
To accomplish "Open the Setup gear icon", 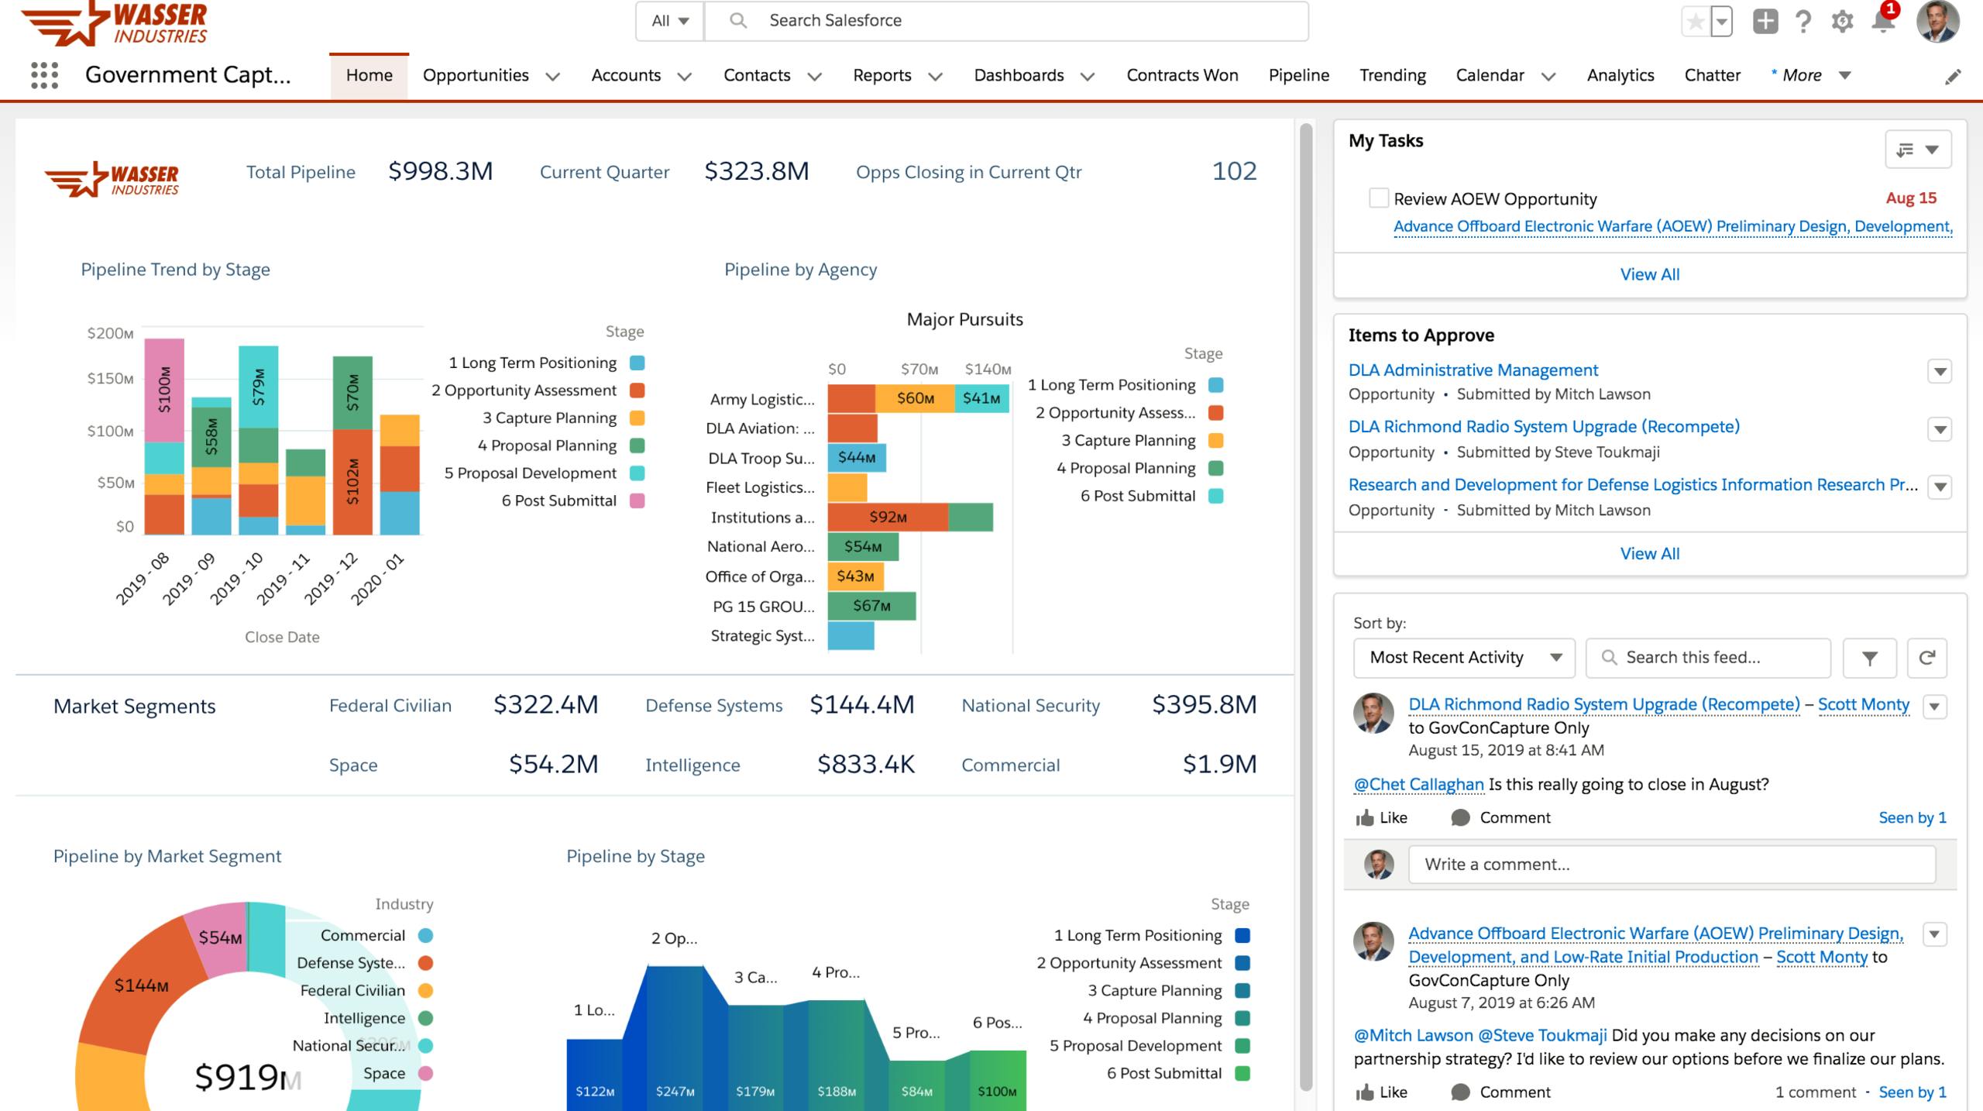I will click(x=1842, y=22).
